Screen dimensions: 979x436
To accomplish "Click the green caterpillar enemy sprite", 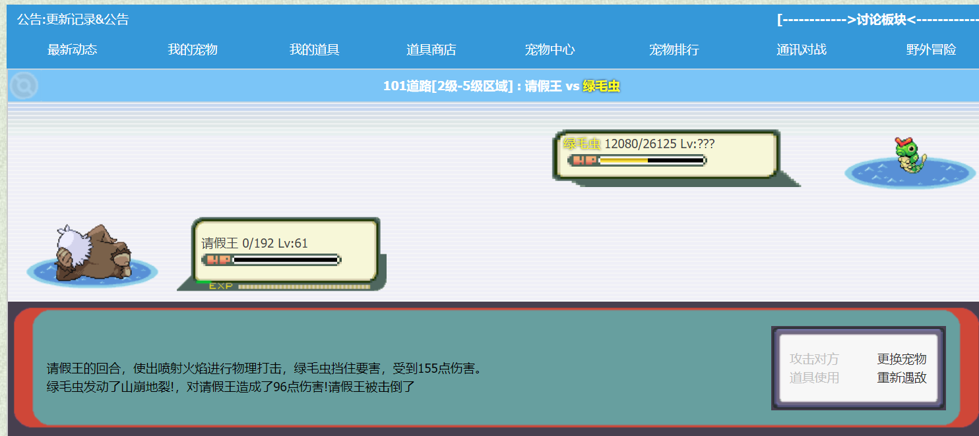I will tap(910, 157).
